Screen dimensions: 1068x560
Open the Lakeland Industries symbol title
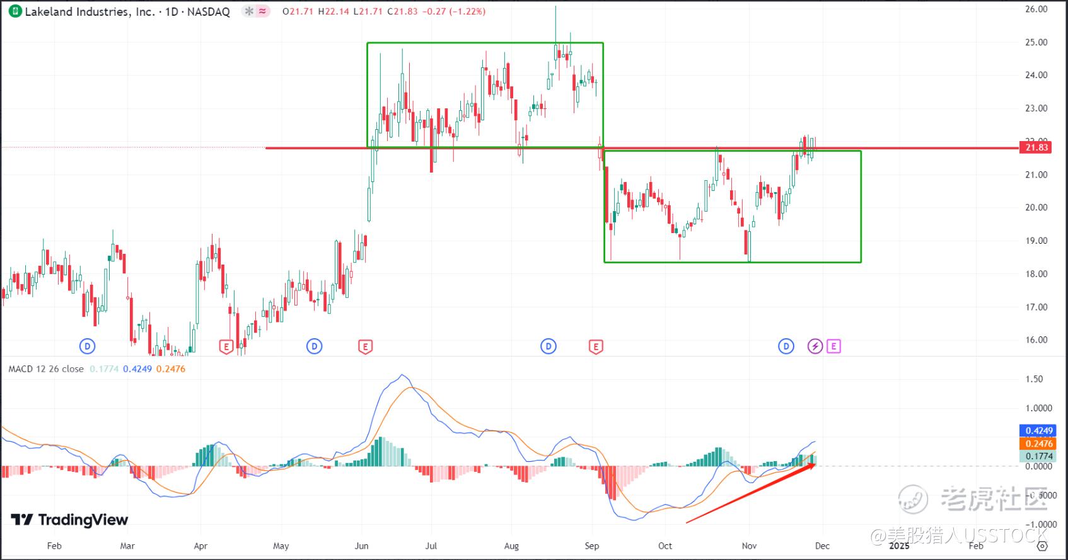[x=127, y=11]
